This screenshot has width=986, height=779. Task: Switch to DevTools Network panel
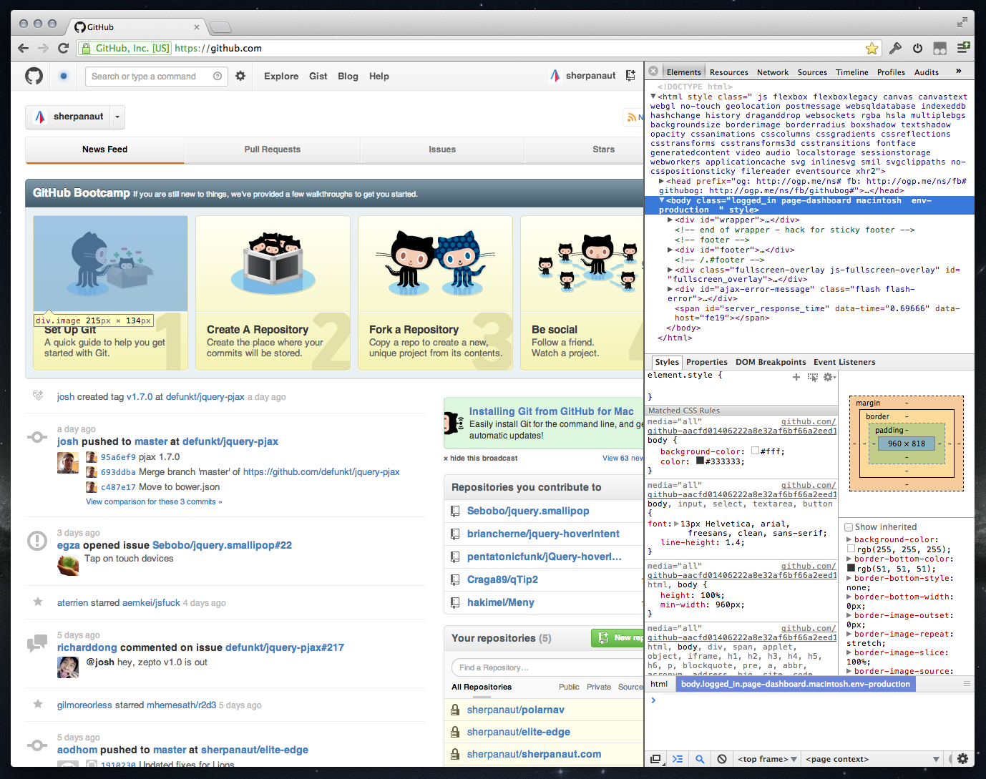tap(773, 72)
